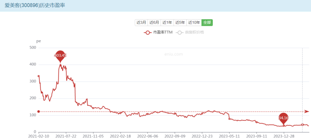
Task: Click the data point above 2021-11-05
Action: (93, 108)
